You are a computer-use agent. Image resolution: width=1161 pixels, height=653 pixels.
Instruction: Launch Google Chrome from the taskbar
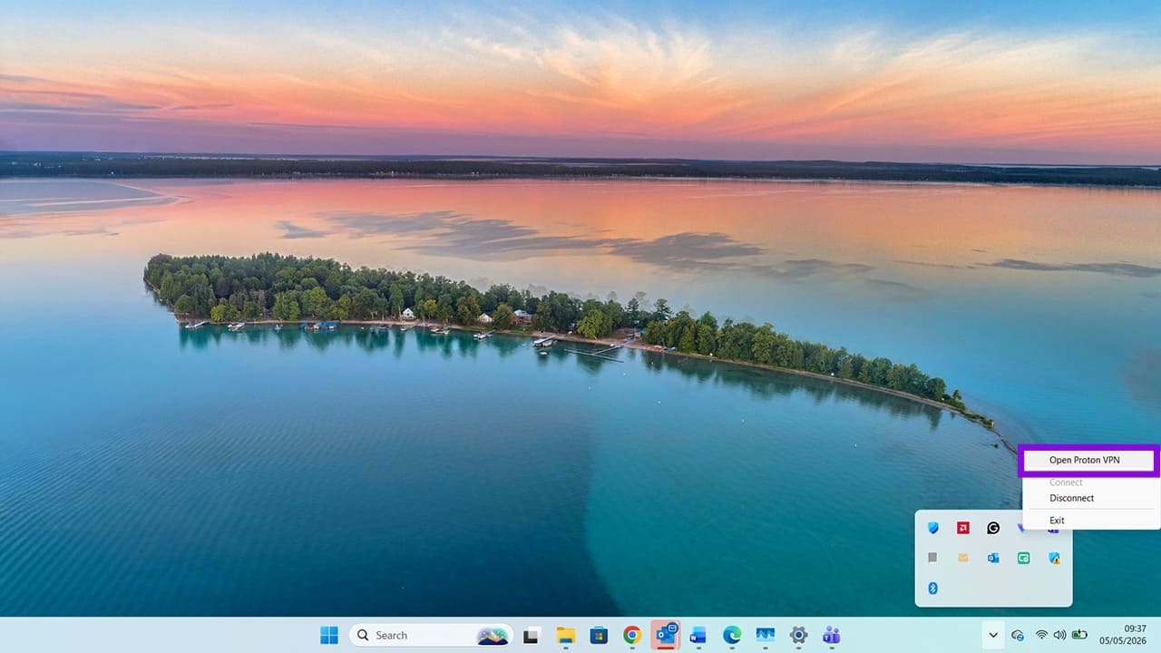(632, 635)
